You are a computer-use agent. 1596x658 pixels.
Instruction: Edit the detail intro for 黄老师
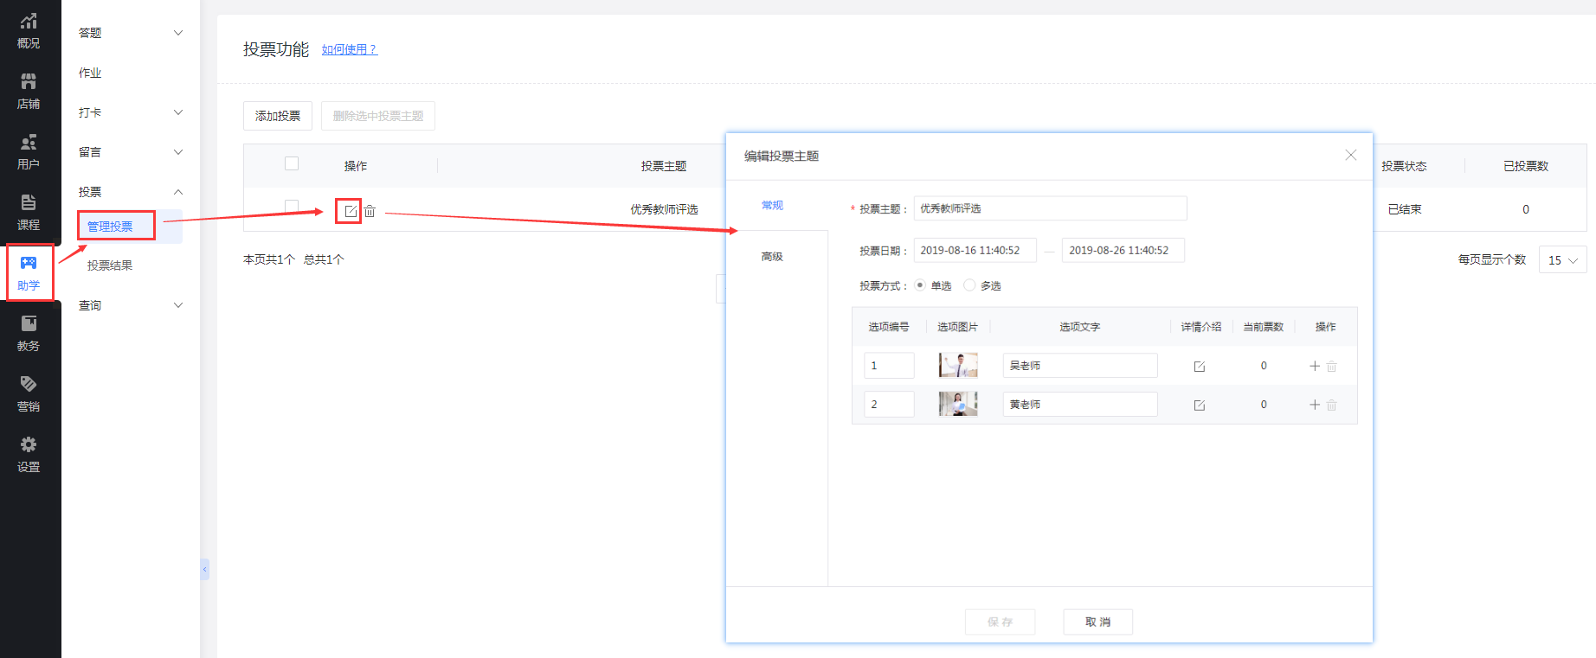(x=1200, y=406)
